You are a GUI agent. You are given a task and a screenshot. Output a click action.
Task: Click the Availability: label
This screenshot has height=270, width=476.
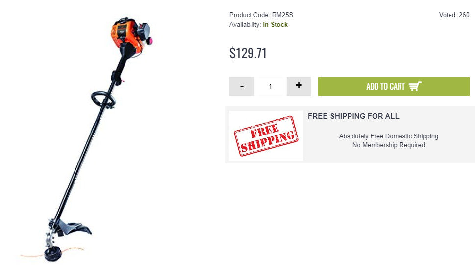click(x=245, y=25)
